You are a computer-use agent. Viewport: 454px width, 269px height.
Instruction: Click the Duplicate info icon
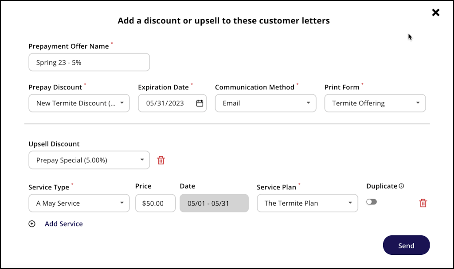point(401,186)
